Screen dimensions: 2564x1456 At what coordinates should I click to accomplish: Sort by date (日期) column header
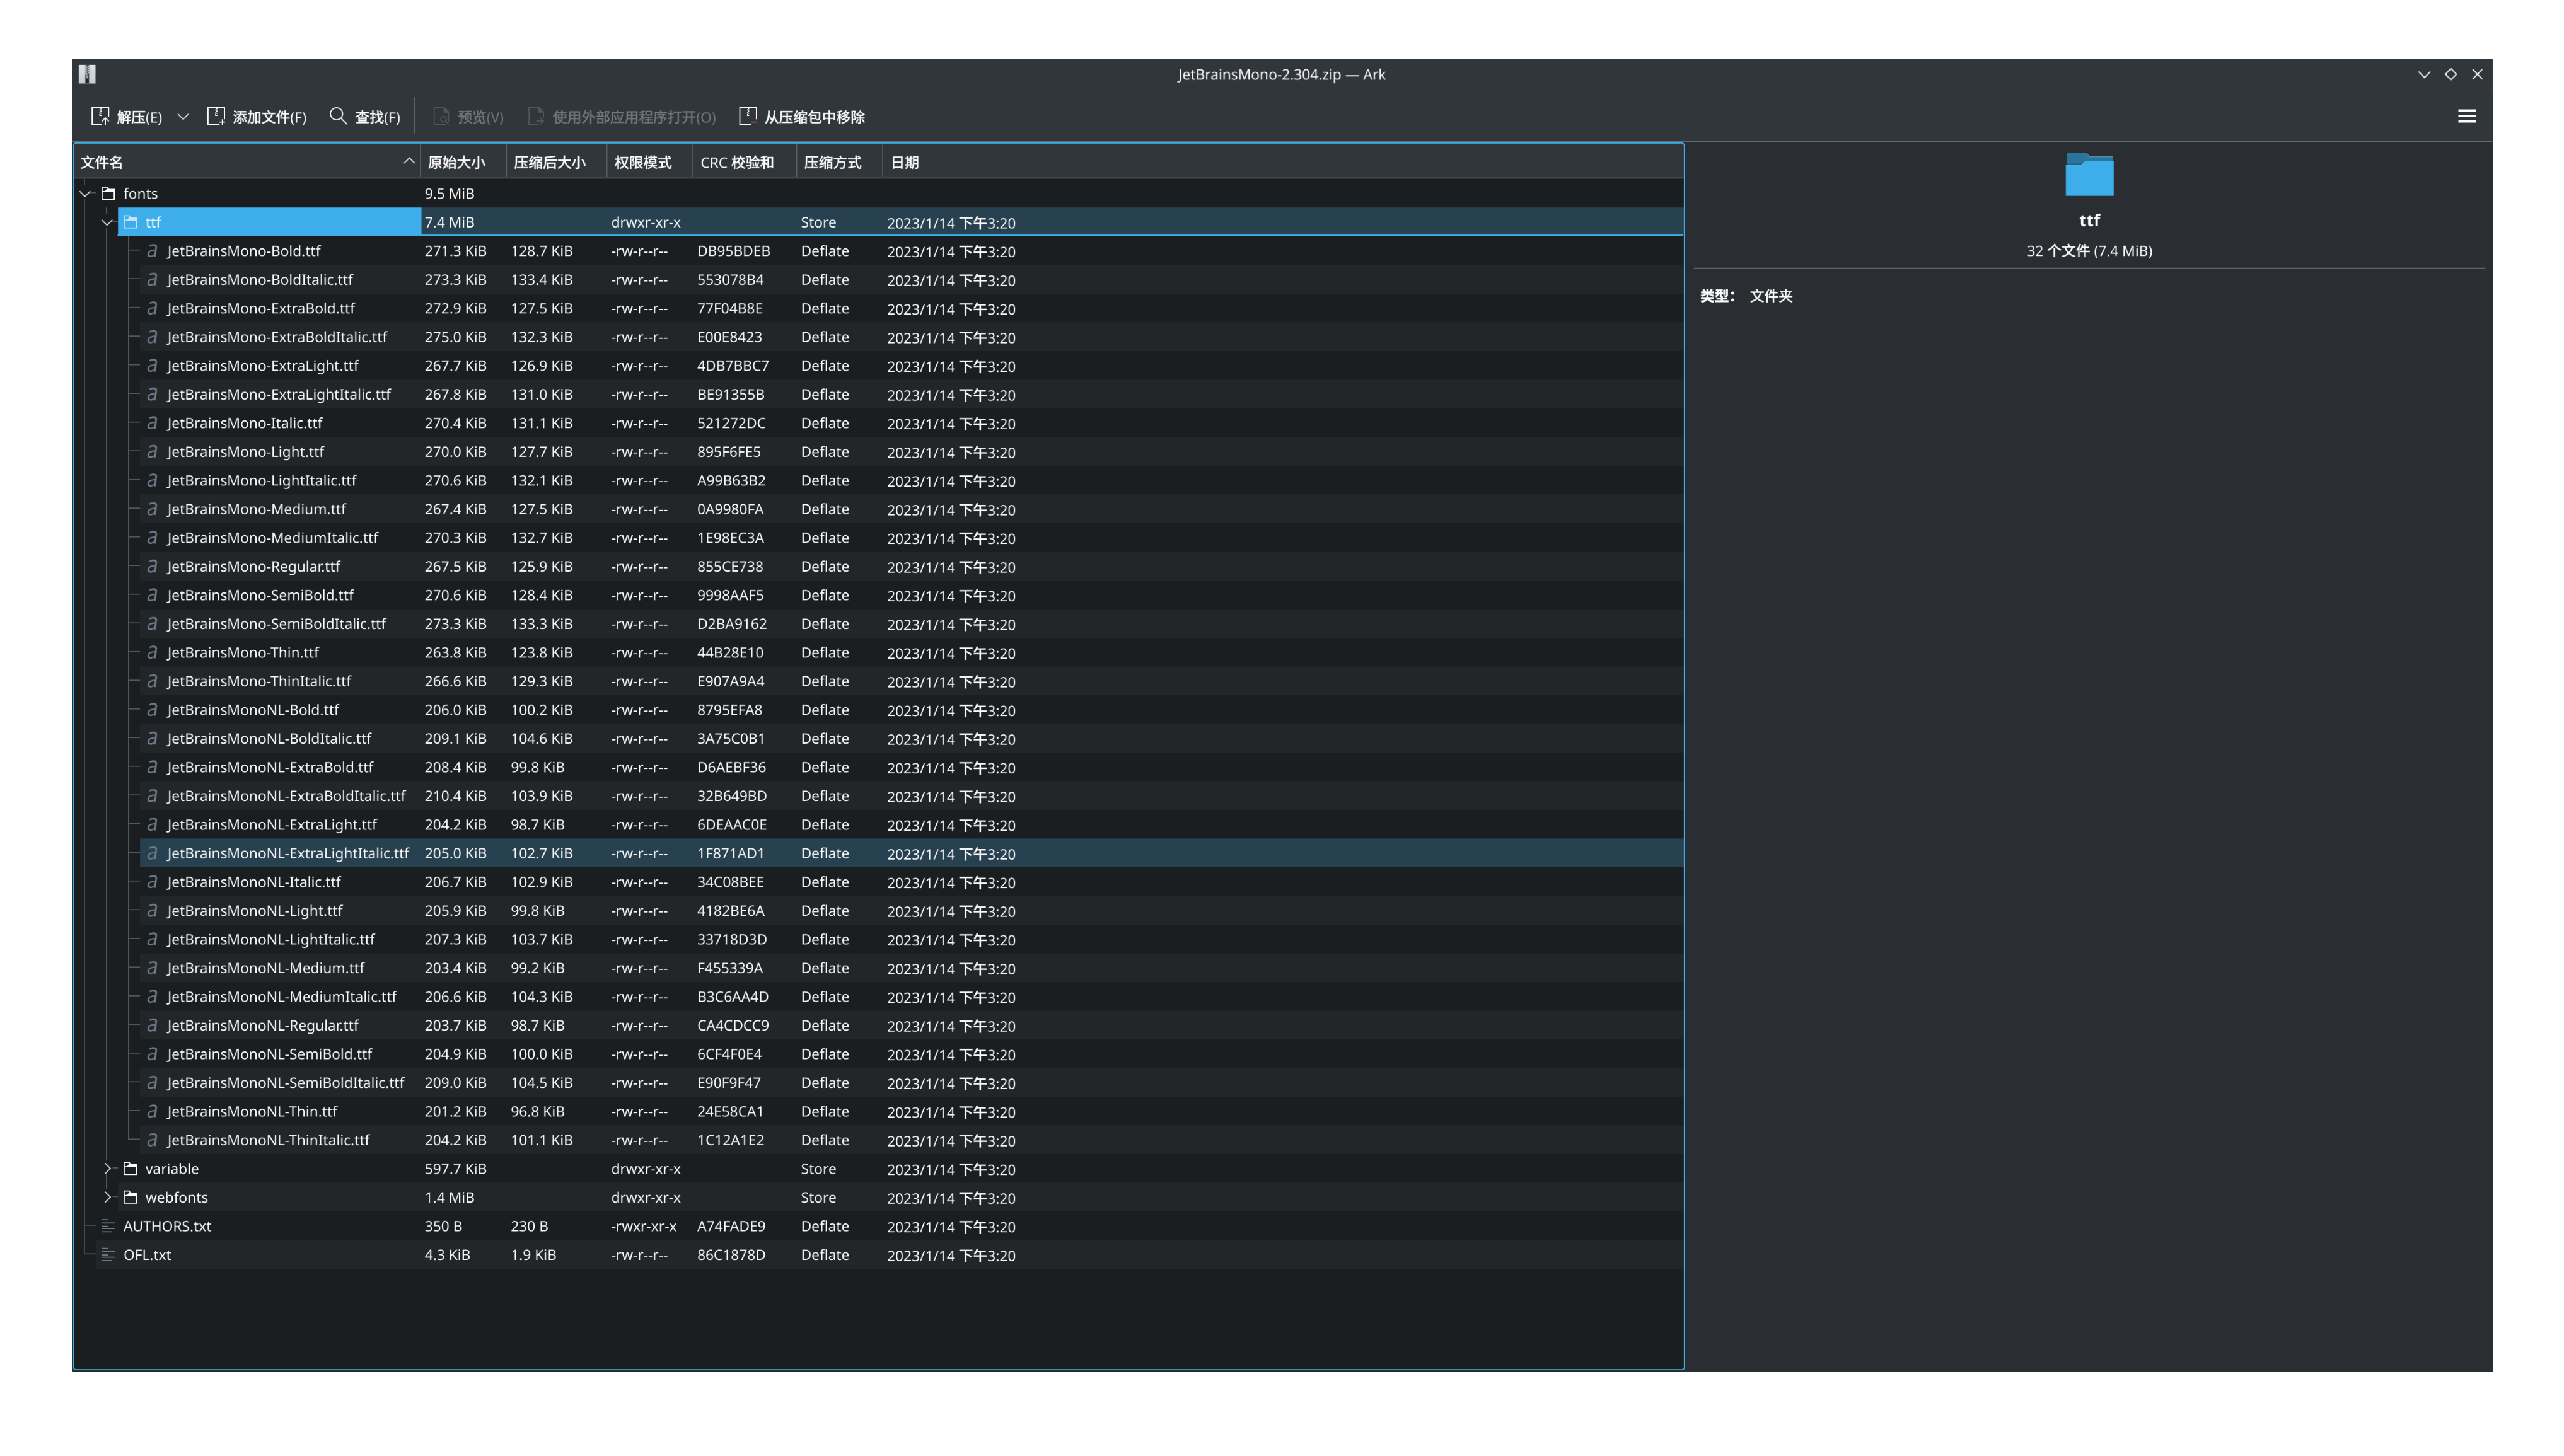point(1282,162)
